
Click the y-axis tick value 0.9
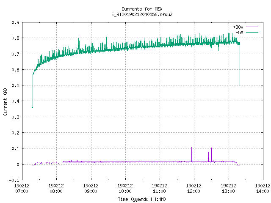15,22
